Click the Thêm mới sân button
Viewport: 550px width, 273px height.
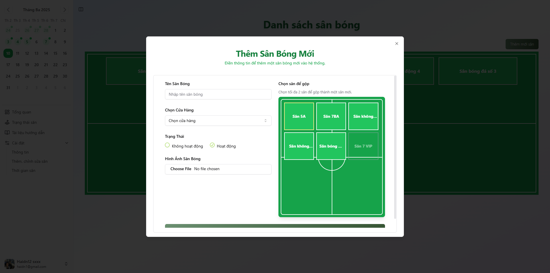click(x=522, y=44)
